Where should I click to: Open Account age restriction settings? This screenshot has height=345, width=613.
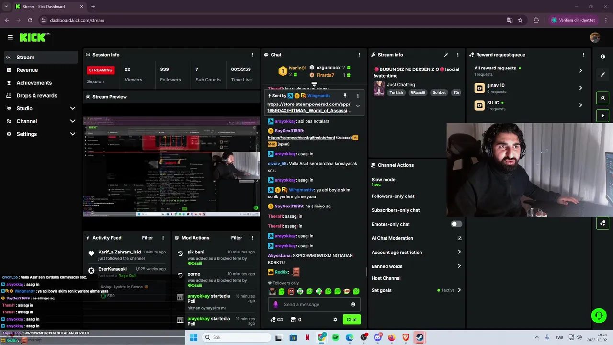416,252
